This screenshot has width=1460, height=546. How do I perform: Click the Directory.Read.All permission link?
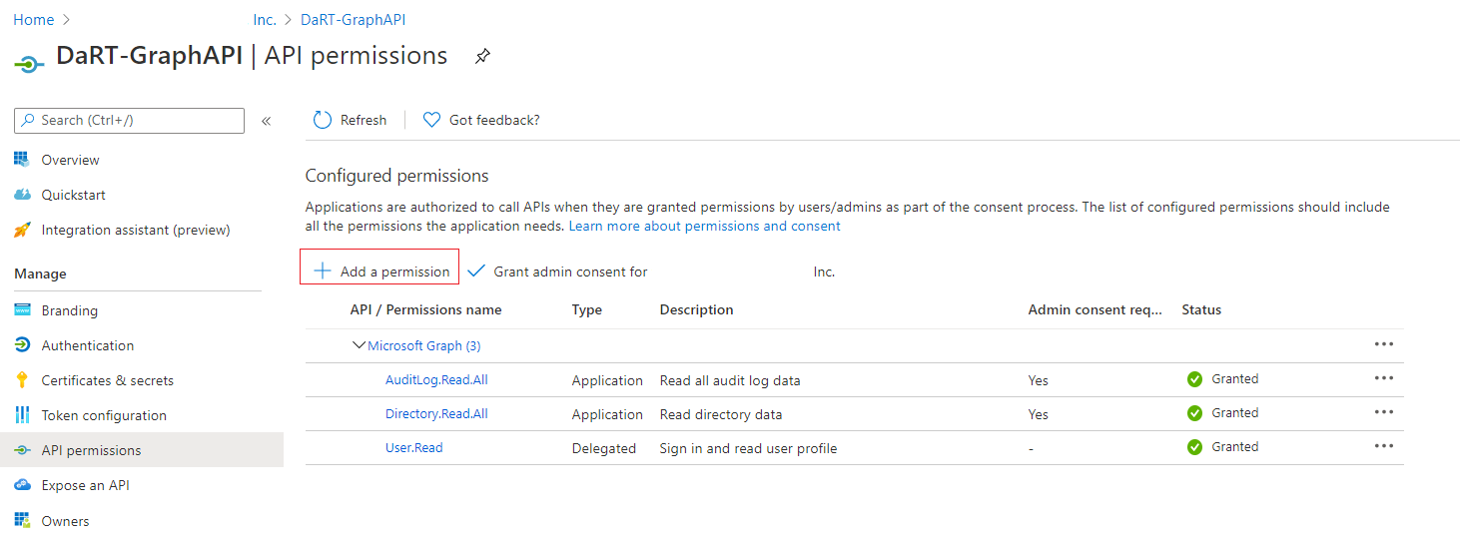tap(436, 413)
